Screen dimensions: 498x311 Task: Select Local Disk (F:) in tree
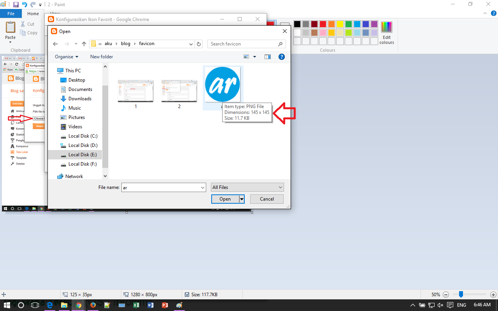tap(79, 164)
